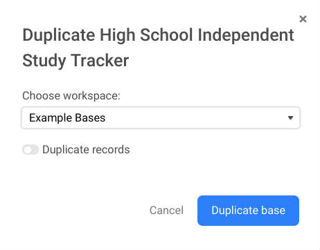The height and width of the screenshot is (250, 320).
Task: Click inside the workspace combo box
Action: click(x=161, y=118)
